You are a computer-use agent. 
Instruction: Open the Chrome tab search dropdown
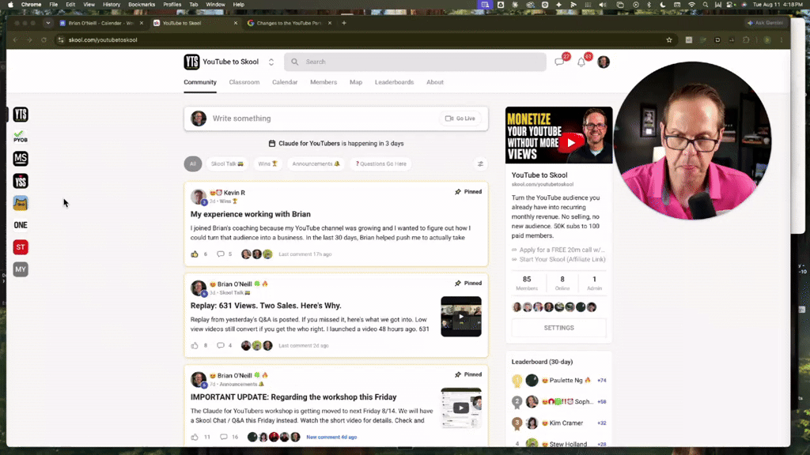click(x=48, y=23)
